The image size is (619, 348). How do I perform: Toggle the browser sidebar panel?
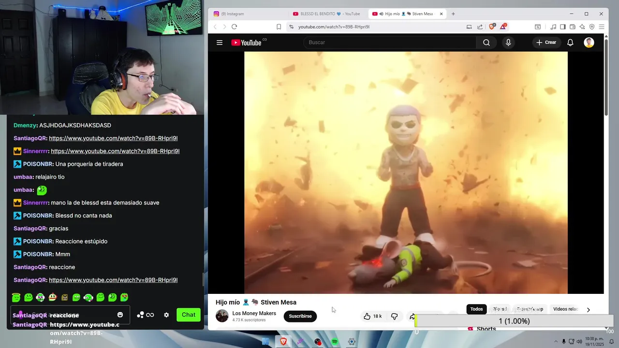563,27
